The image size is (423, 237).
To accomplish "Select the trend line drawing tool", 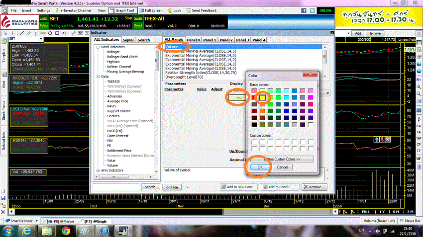I will tap(21, 33).
